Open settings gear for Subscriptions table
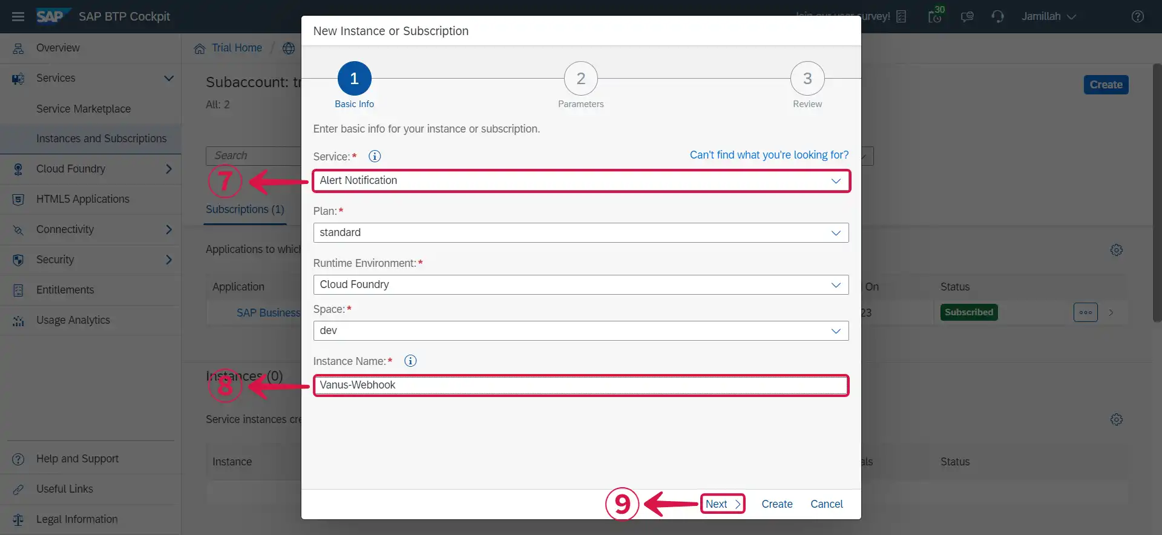 point(1117,250)
